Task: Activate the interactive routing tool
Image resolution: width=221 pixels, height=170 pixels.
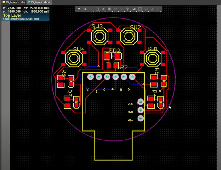Action: (116, 9)
